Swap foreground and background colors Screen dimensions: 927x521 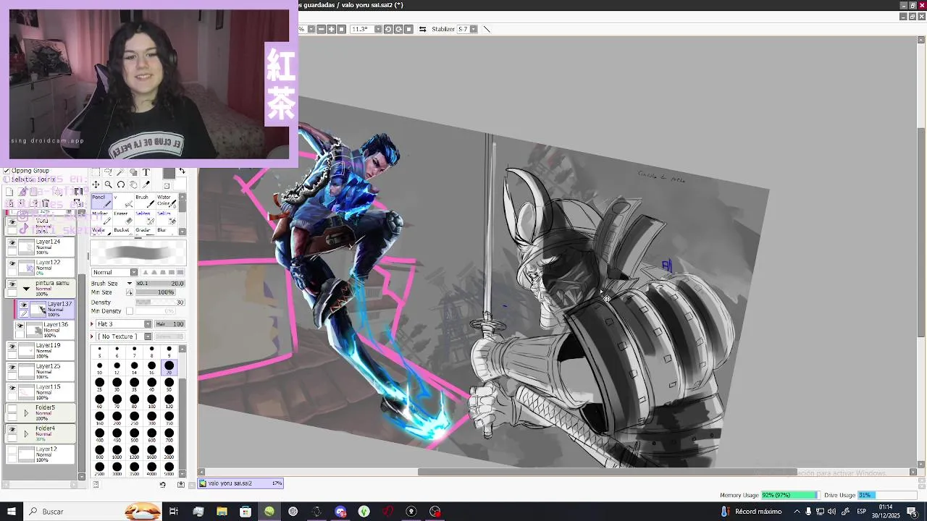[x=182, y=171]
